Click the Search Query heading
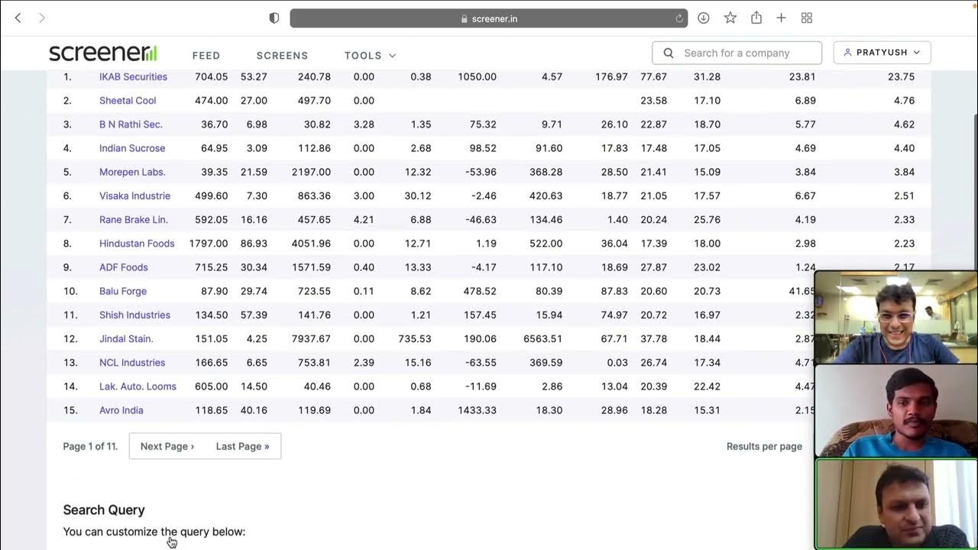This screenshot has height=550, width=978. click(x=104, y=510)
